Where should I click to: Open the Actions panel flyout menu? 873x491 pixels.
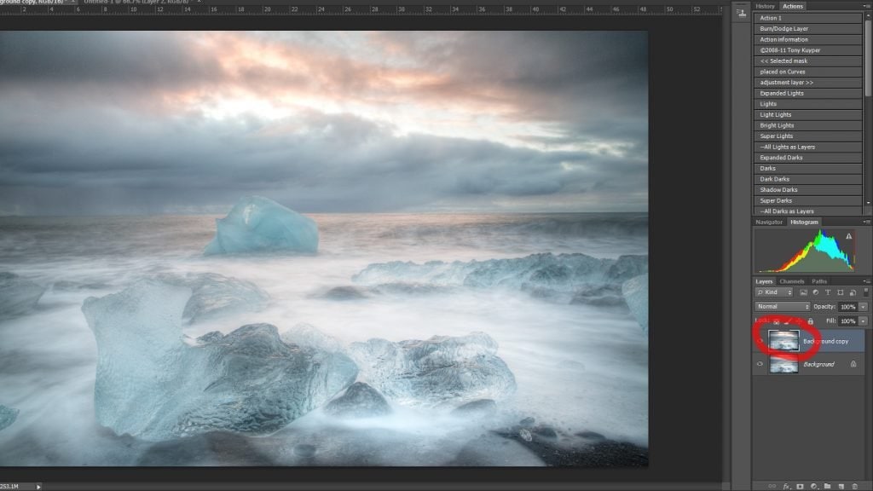[x=866, y=6]
